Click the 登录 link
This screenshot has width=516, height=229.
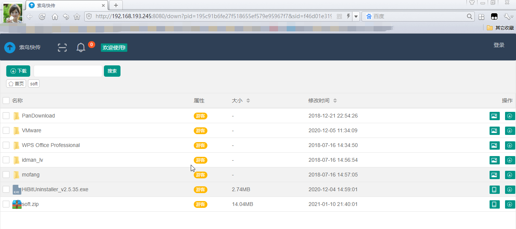499,45
